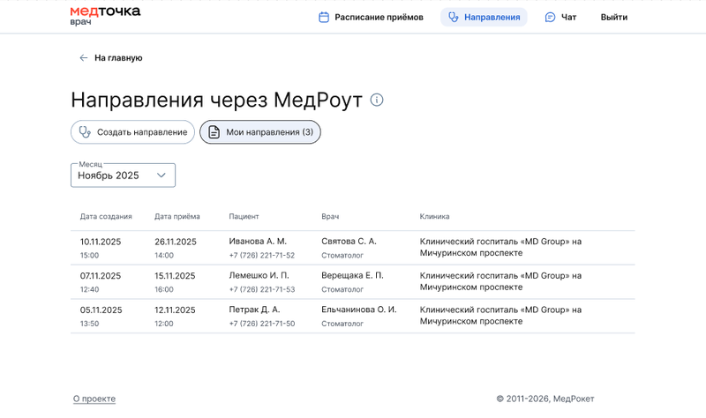The width and height of the screenshot is (706, 418).
Task: Click appointment date 26.11.2025
Action: coord(176,242)
